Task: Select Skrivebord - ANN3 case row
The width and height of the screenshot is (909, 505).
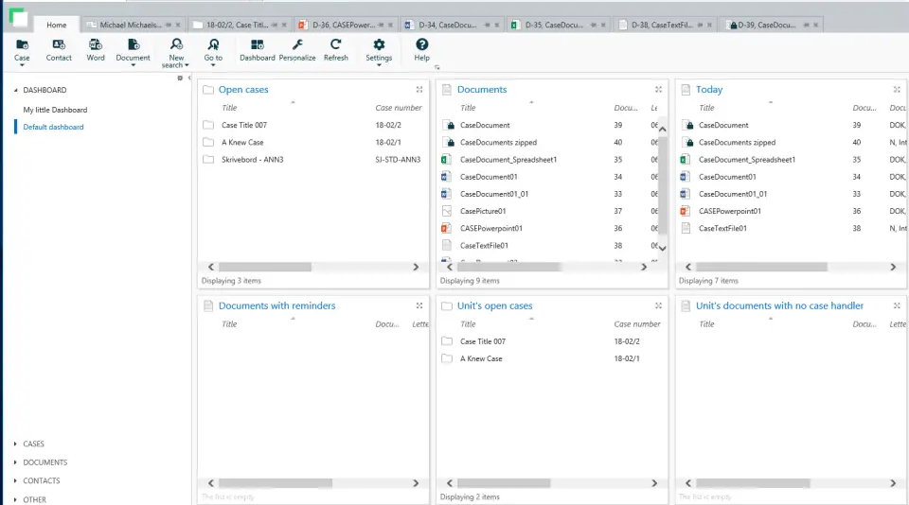Action: click(313, 159)
